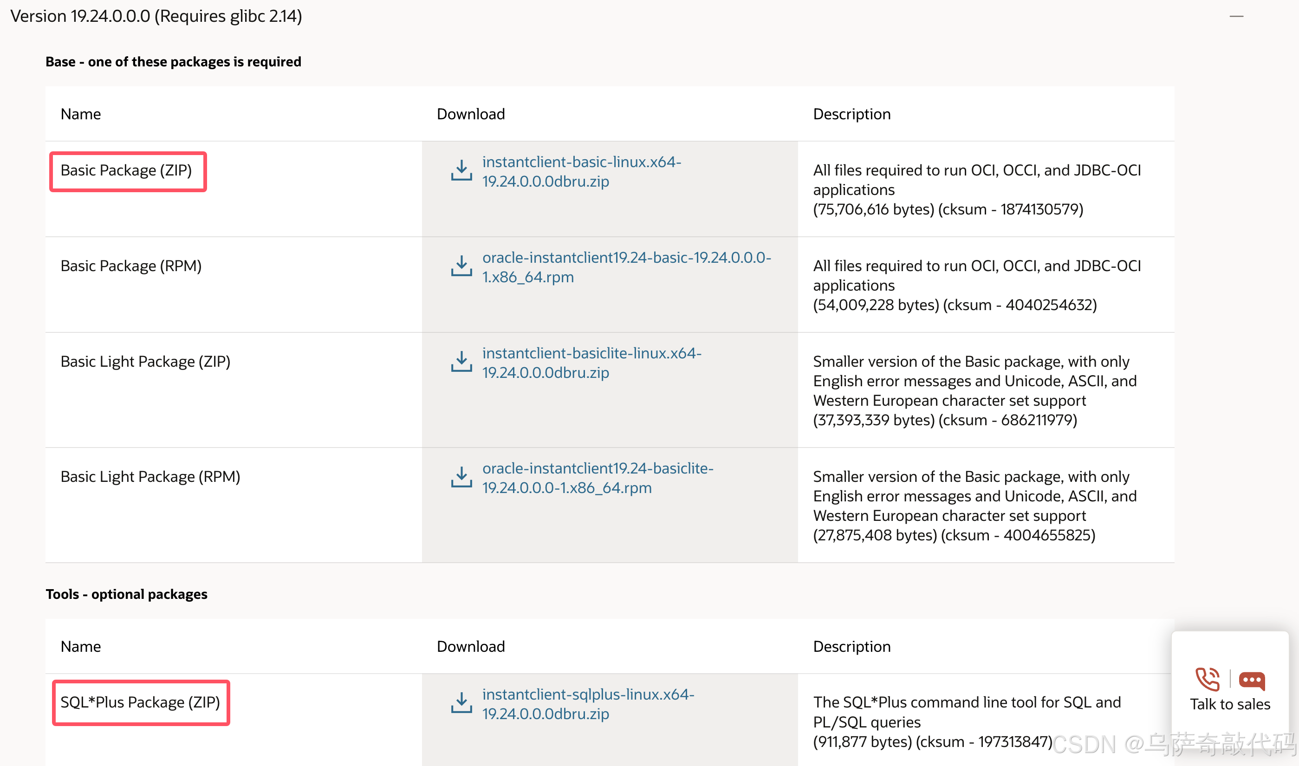Viewport: 1299px width, 766px height.
Task: Download instantclient-basiclite-linux.x64-19.24.0.0.0dbru.zip
Action: 592,363
